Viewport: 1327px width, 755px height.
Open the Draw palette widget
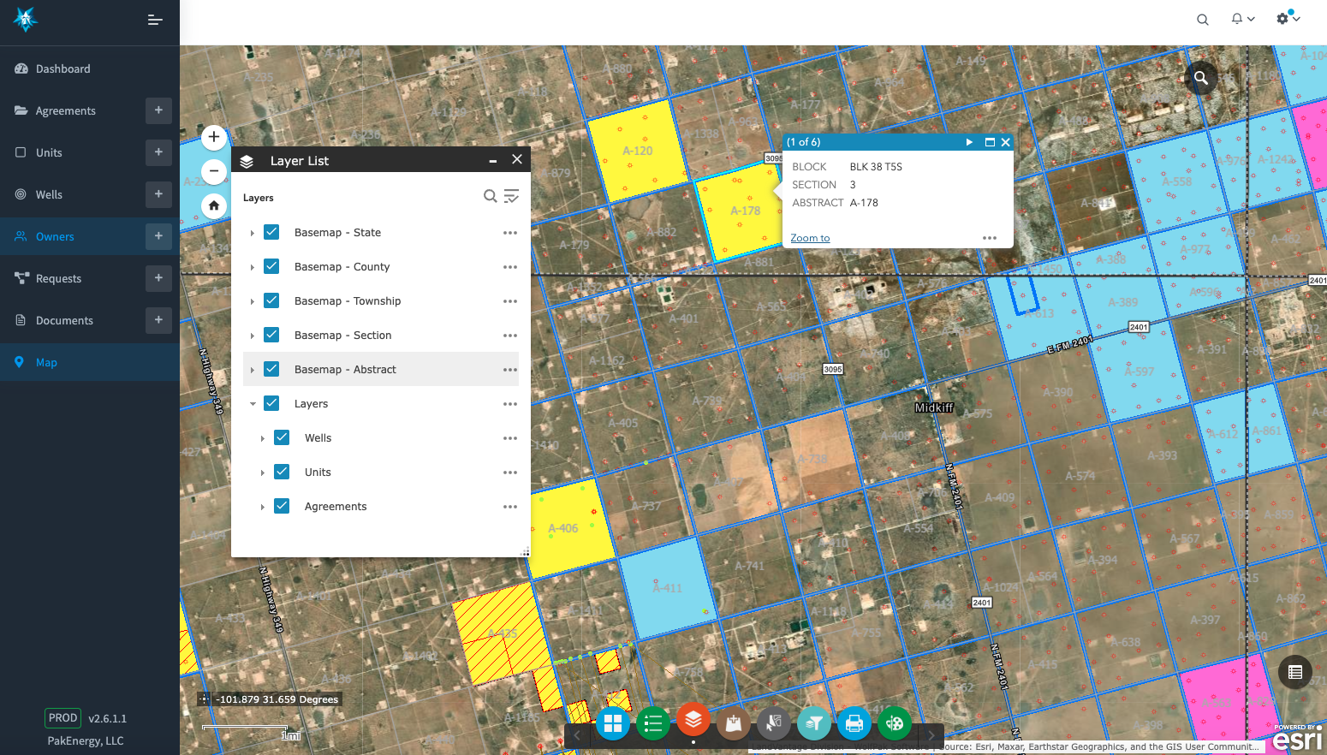894,723
